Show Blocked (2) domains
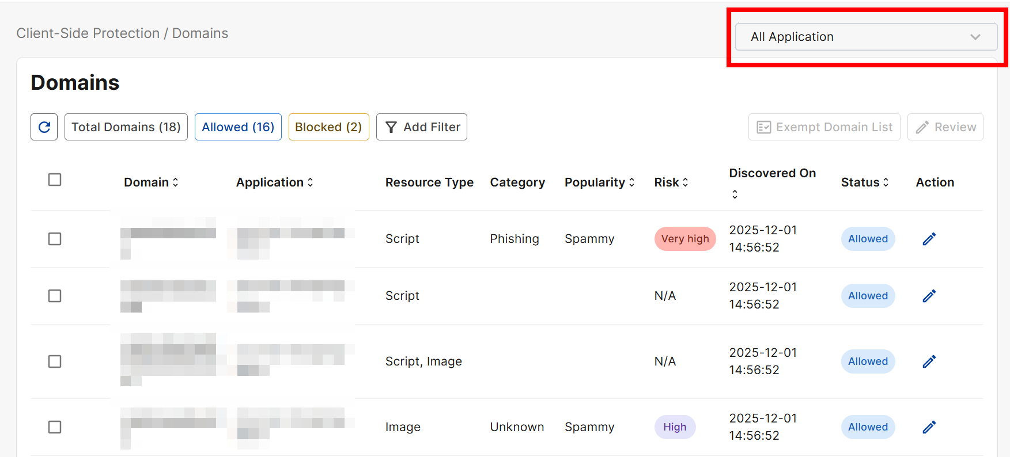The height and width of the screenshot is (457, 1010). pyautogui.click(x=328, y=127)
